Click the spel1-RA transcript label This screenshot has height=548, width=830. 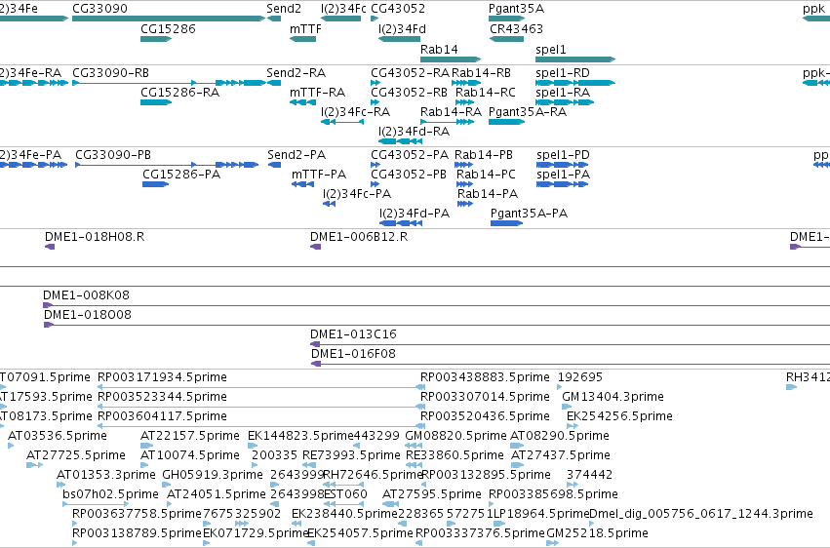click(x=563, y=93)
